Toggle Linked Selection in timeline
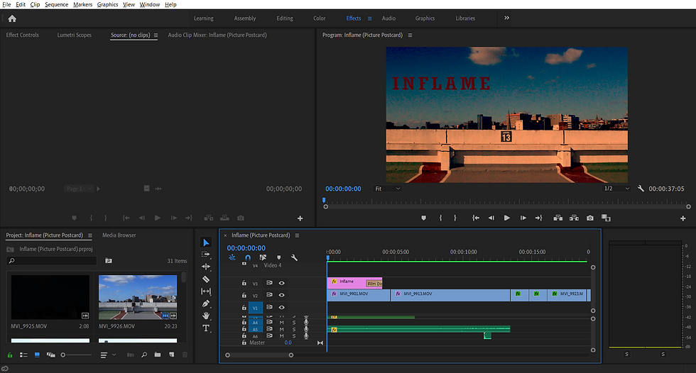 [x=263, y=257]
